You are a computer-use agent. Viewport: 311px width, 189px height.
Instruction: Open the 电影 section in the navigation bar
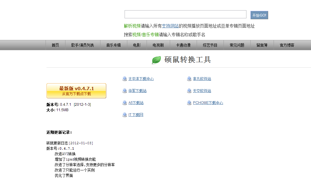click(x=137, y=45)
